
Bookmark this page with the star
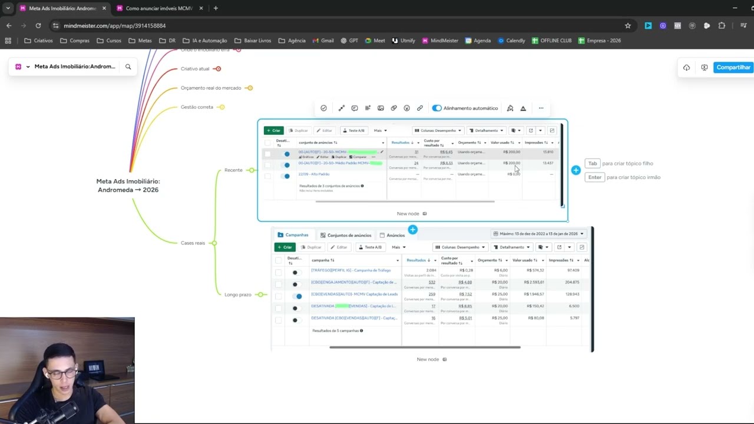coord(628,26)
